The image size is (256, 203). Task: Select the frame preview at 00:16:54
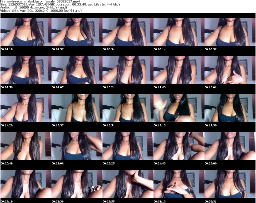[x=128, y=108]
